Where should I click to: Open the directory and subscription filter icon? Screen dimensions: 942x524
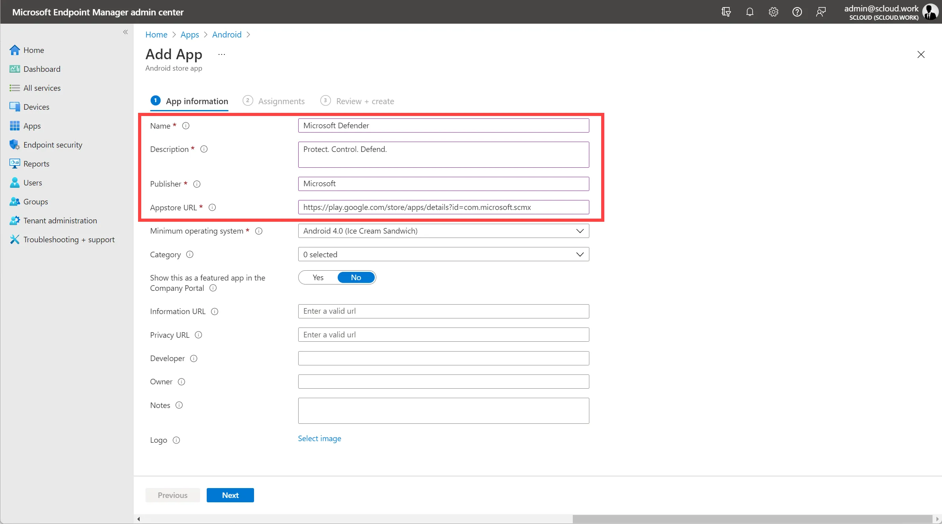click(726, 12)
